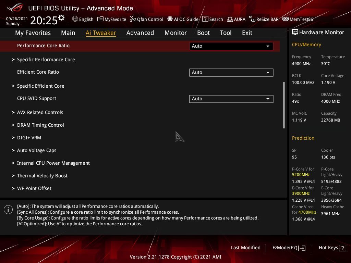Click the Cooler 136 pts value
351x263 pixels.
click(x=328, y=157)
